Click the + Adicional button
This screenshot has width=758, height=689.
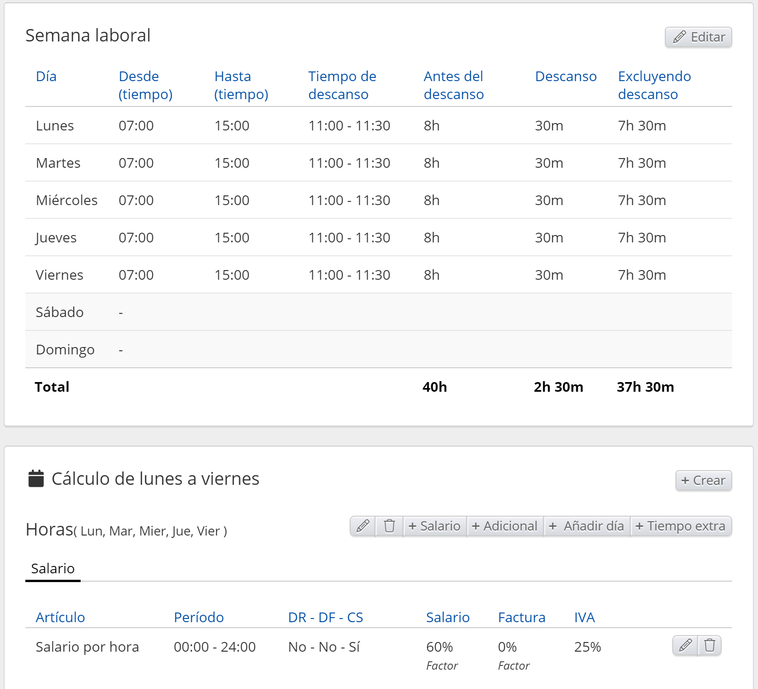505,526
